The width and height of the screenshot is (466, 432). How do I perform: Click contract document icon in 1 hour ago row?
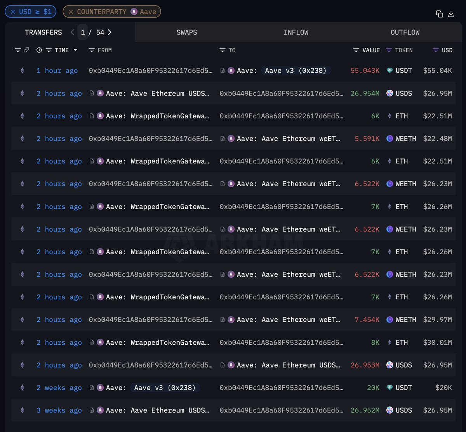point(223,71)
